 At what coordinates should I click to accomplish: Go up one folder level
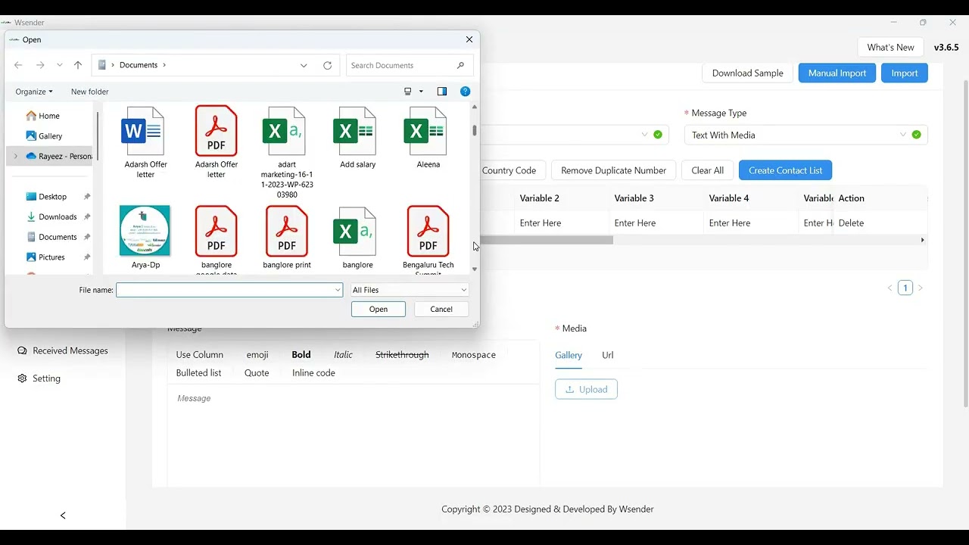coord(78,65)
